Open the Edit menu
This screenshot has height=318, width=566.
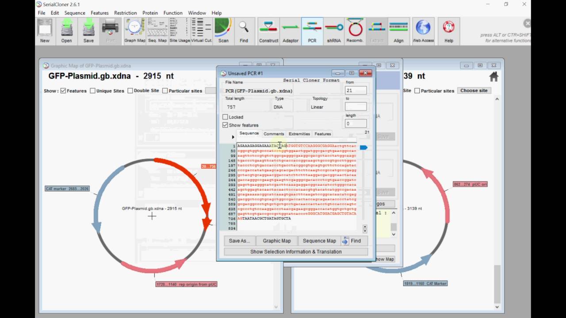(55, 13)
